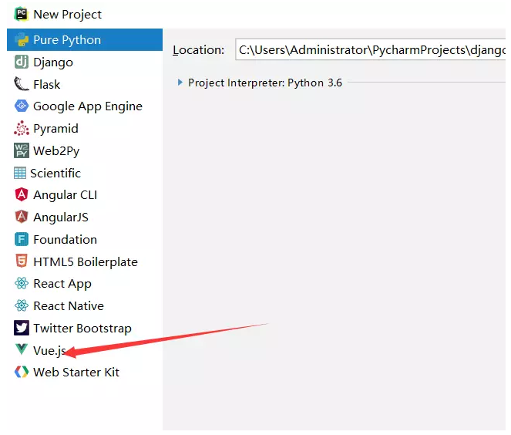
Task: Select the Scientific grid icon
Action: pyautogui.click(x=20, y=173)
